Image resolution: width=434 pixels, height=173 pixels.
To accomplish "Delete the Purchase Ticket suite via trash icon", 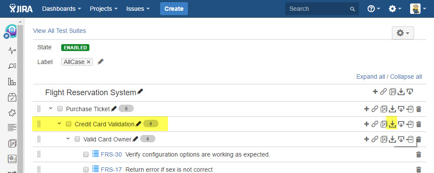I will 419,109.
